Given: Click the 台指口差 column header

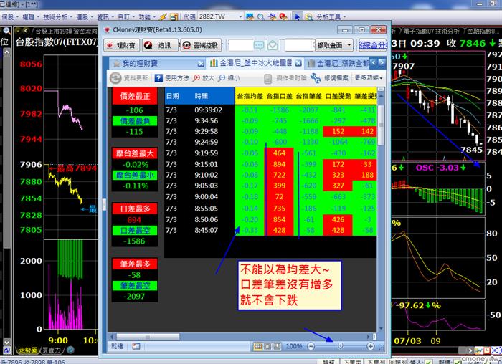Looking at the screenshot, I should click(279, 96).
